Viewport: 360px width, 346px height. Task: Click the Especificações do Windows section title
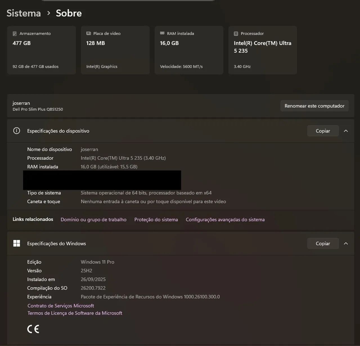57,244
